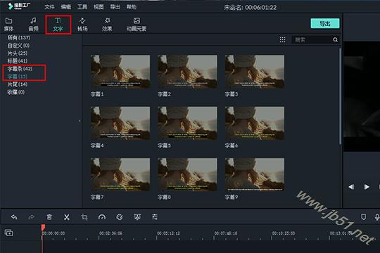380x253 pixels.
Task: Open the 媒体 media tab
Action: pos(8,24)
